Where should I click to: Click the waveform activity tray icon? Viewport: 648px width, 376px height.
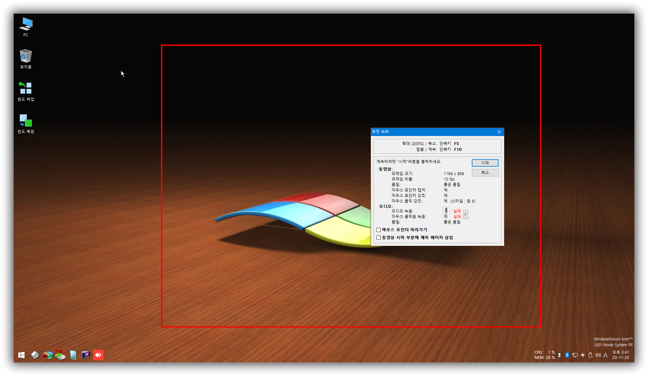tap(583, 355)
